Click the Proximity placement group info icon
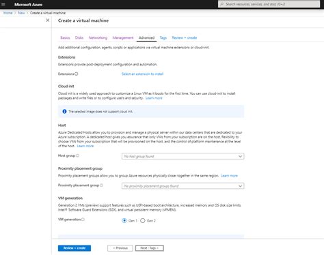This screenshot has width=324, height=255. (x=101, y=185)
